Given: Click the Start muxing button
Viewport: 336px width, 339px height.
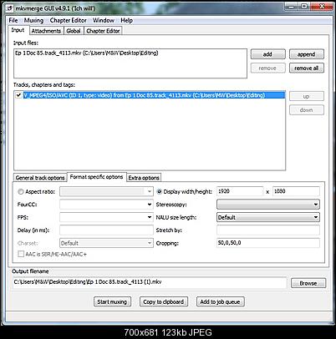Looking at the screenshot, I should [x=112, y=301].
